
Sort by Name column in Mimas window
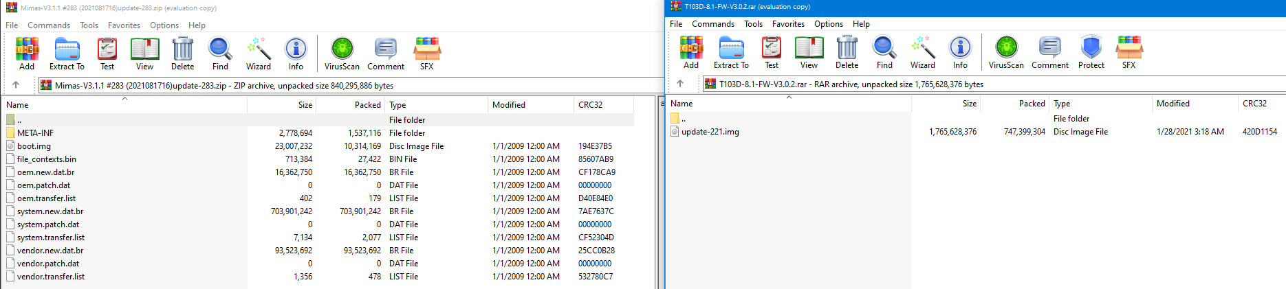click(125, 105)
